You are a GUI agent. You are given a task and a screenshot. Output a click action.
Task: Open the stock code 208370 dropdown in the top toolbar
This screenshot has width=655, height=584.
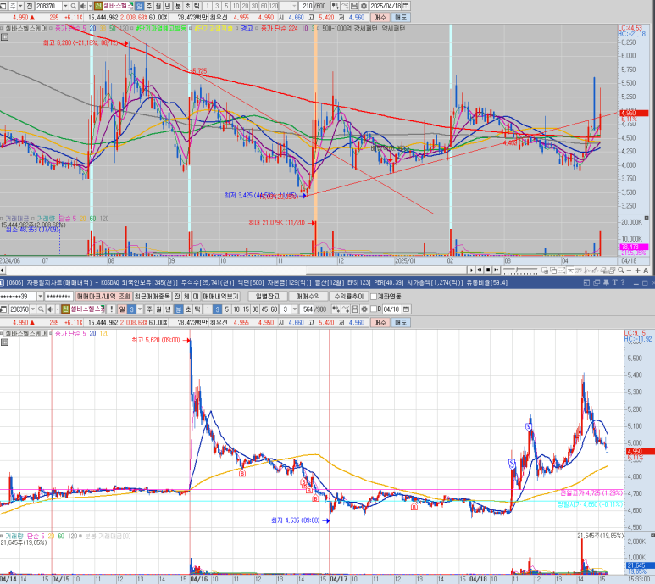[65, 6]
